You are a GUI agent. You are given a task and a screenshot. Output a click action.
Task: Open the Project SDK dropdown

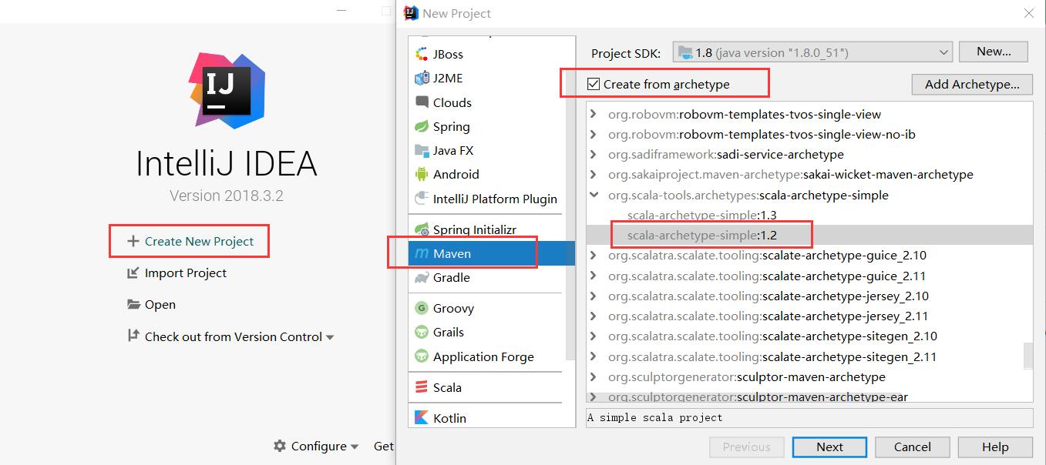813,52
